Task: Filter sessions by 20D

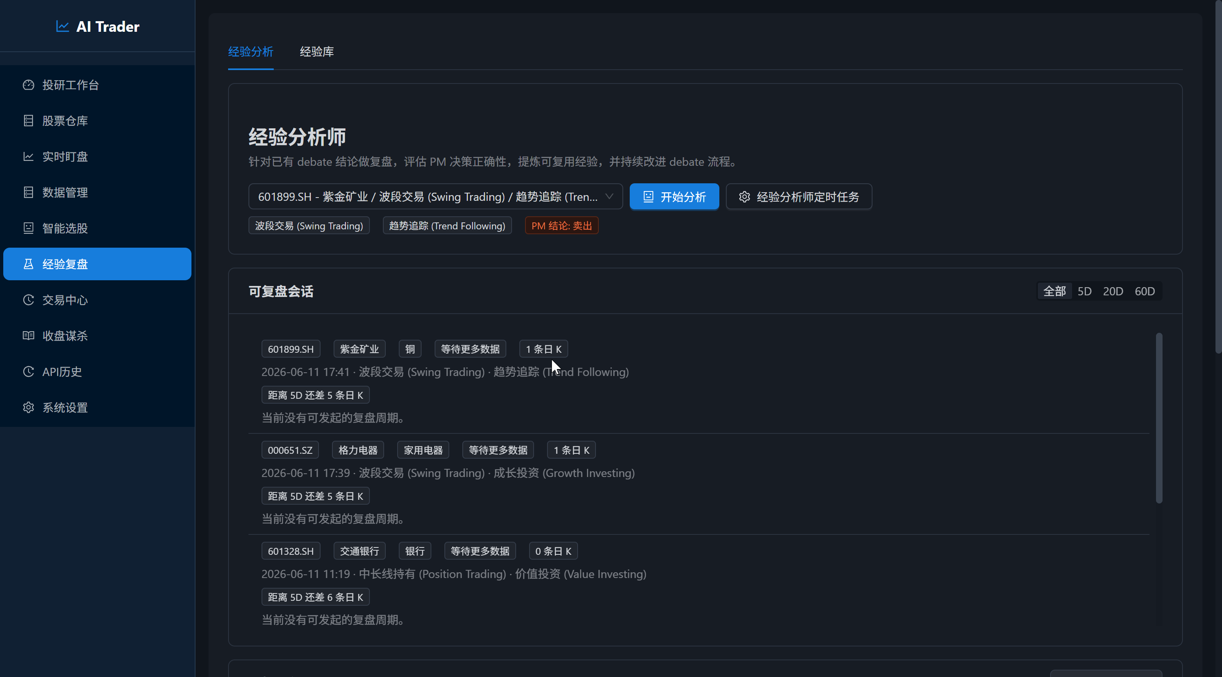Action: click(1112, 291)
